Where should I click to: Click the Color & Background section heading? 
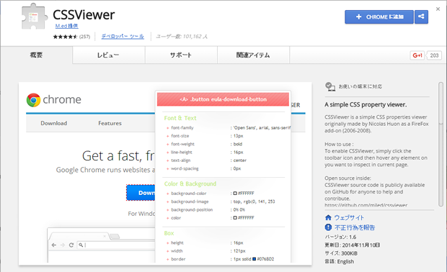[190, 183]
